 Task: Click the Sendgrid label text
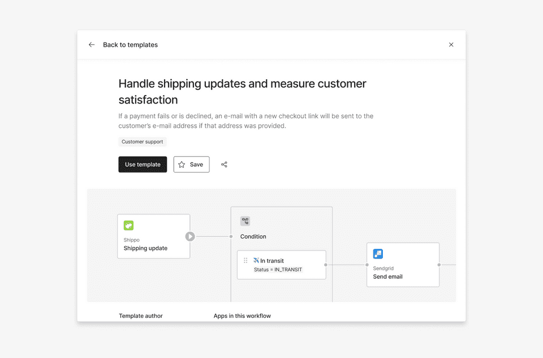pyautogui.click(x=383, y=268)
